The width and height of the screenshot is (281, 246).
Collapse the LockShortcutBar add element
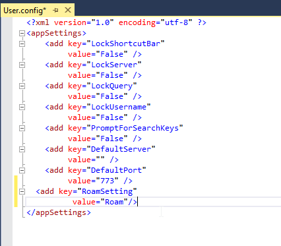[22, 44]
